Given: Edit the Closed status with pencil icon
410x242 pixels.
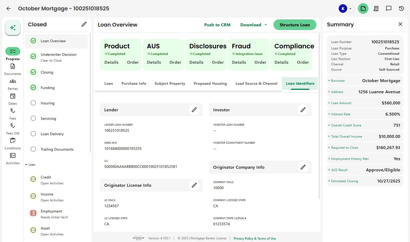Looking at the screenshot, I should pyautogui.click(x=84, y=24).
